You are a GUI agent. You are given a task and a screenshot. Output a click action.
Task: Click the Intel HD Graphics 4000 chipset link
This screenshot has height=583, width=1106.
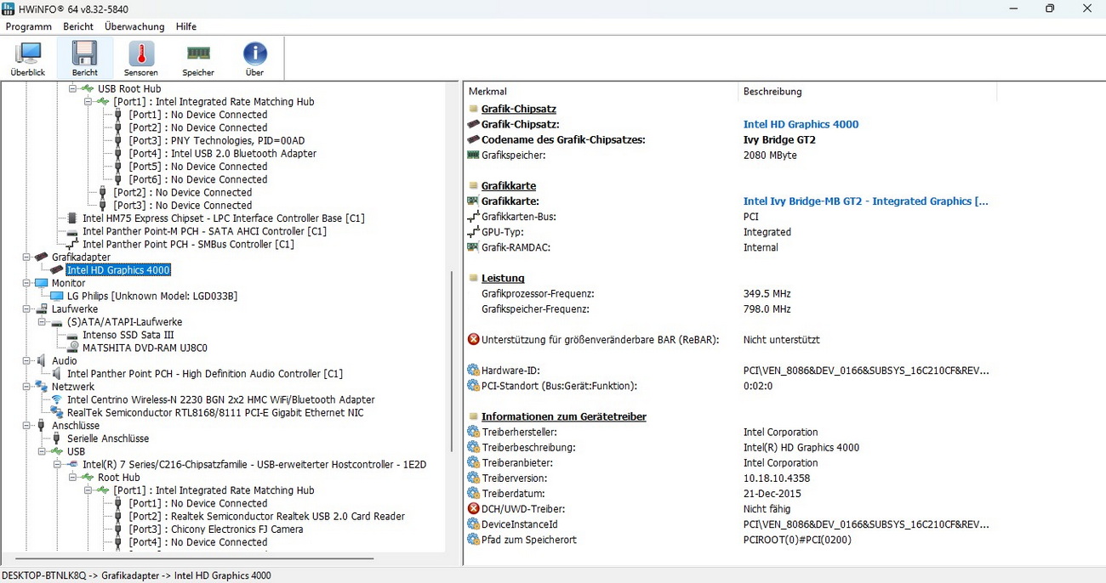tap(801, 124)
